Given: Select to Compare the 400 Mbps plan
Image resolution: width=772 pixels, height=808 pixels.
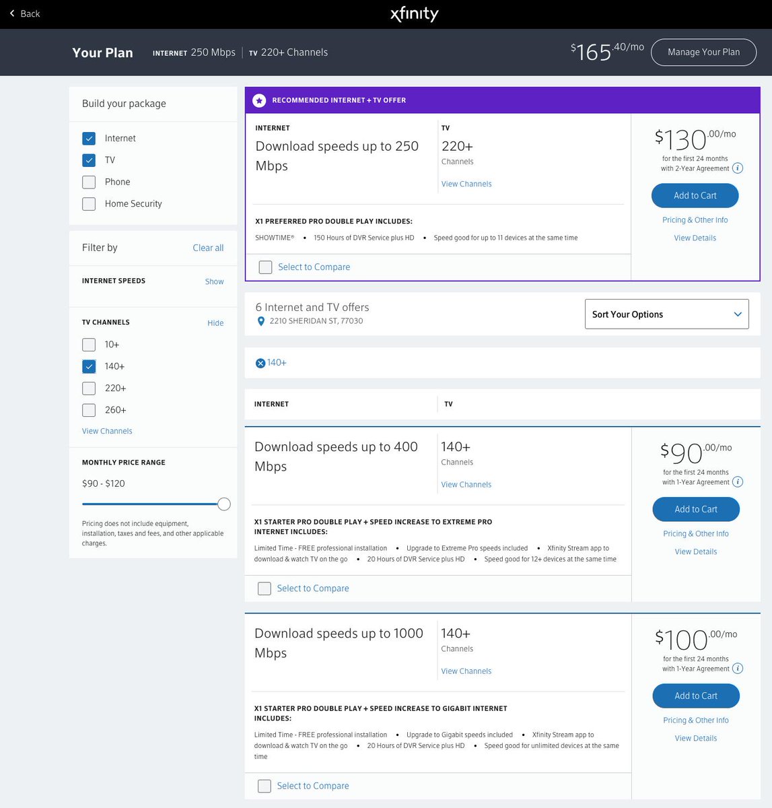Looking at the screenshot, I should [x=265, y=588].
